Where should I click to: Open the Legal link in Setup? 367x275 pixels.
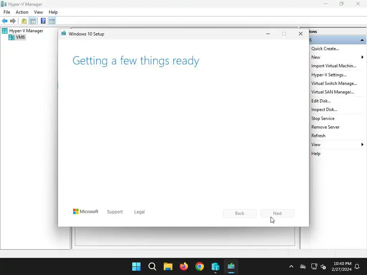pos(139,212)
